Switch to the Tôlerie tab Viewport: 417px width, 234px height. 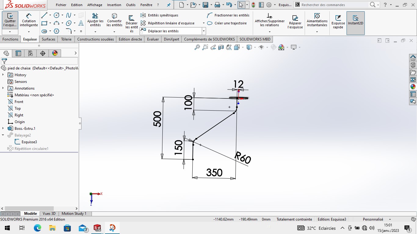(66, 39)
